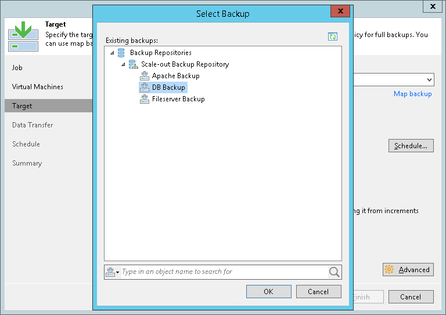Select the Scale-out Backup Repository node

coord(185,64)
